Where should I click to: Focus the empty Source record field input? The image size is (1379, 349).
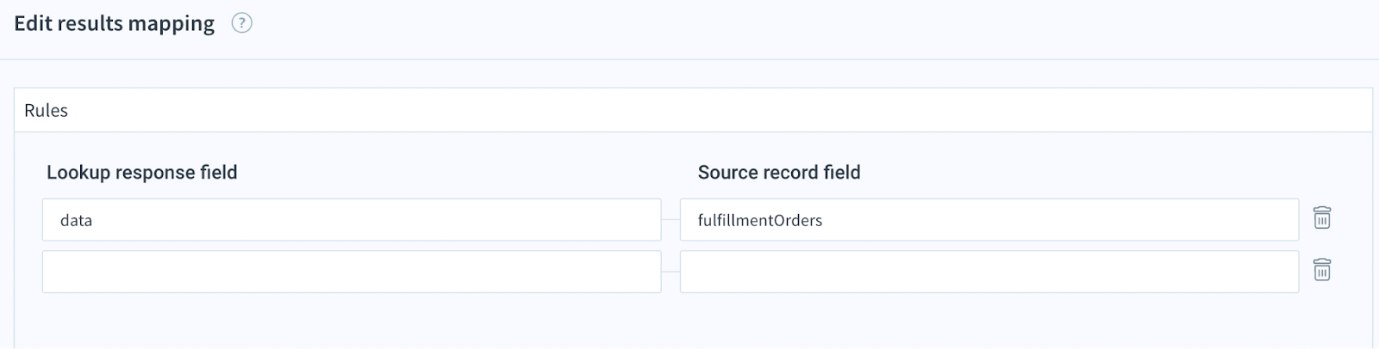(x=989, y=272)
